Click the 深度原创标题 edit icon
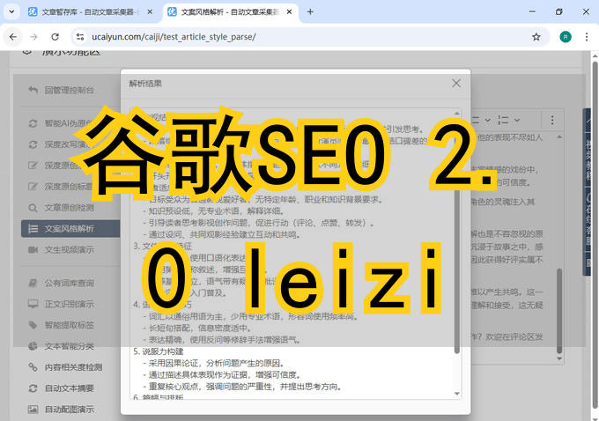Viewport: 599px width, 421px height. click(x=33, y=187)
